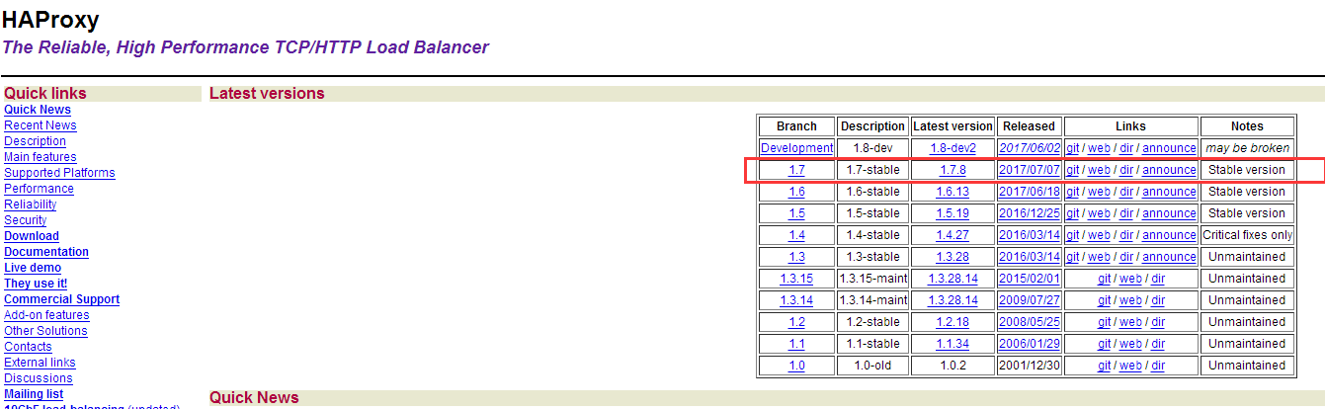The width and height of the screenshot is (1325, 409).
Task: Download latest version 1.6.13
Action: coord(952,192)
